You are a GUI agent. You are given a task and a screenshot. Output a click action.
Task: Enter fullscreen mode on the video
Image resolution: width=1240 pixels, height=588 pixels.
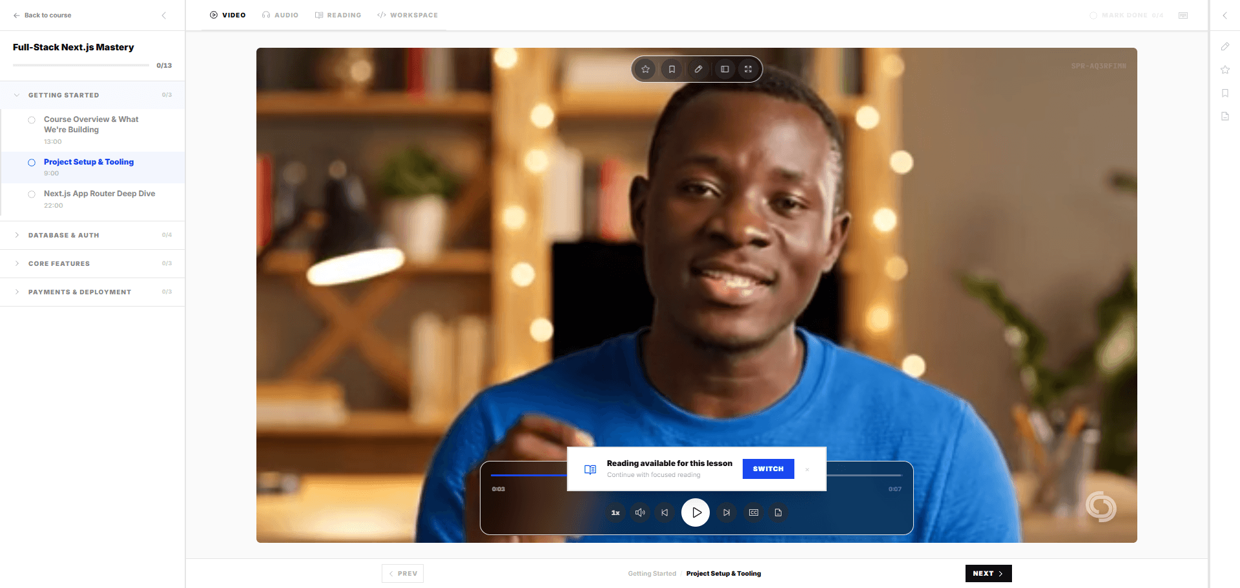pos(748,68)
